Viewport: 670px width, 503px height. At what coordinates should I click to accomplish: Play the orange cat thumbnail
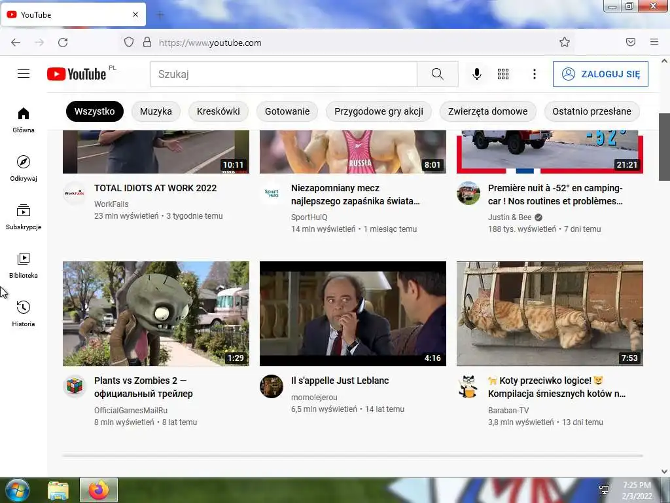pos(550,314)
